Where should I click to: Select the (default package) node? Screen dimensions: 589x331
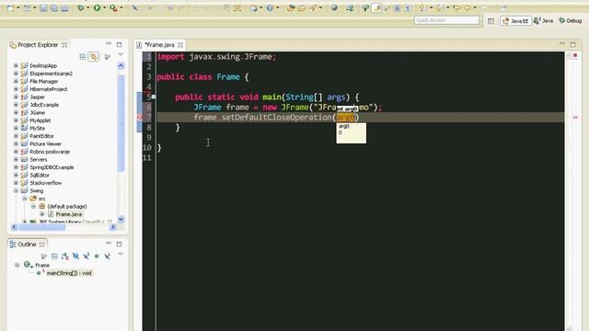click(x=67, y=206)
